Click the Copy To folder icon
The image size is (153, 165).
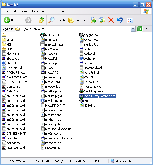point(102,20)
